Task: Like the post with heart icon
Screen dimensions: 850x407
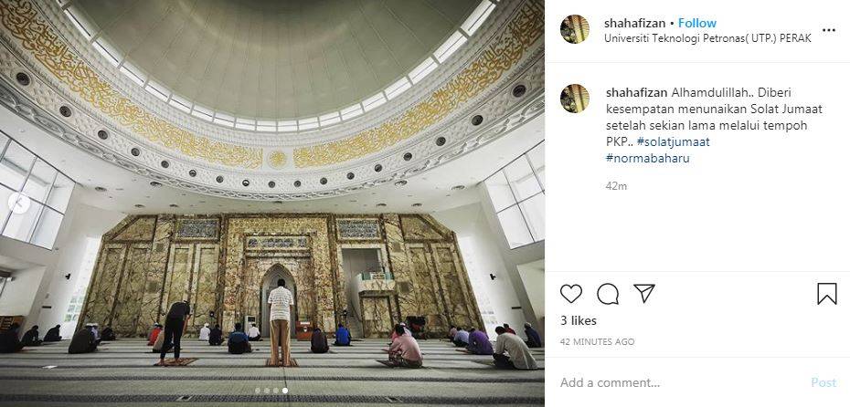Action: click(571, 294)
